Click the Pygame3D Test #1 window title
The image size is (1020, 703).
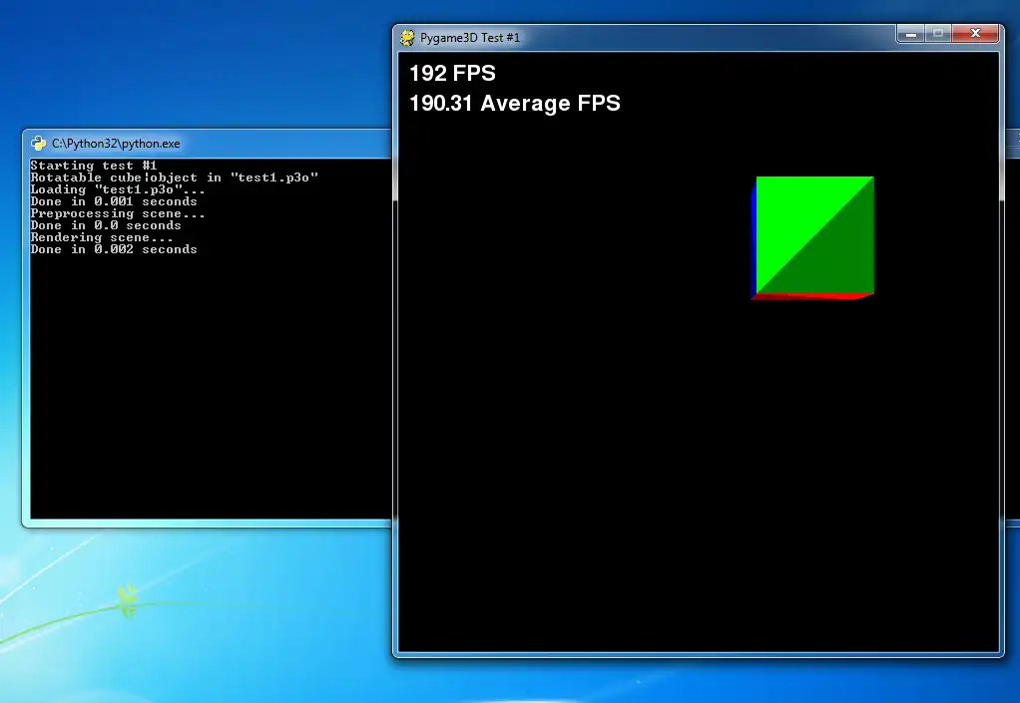point(470,38)
